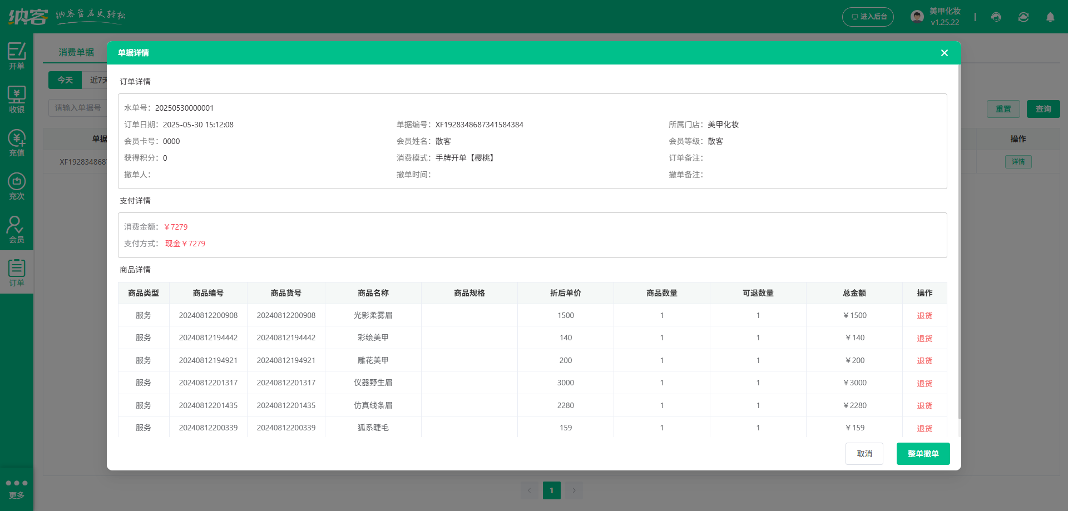This screenshot has height=511, width=1068.
Task: Select the 充次 sidebar icon
Action: [x=17, y=186]
